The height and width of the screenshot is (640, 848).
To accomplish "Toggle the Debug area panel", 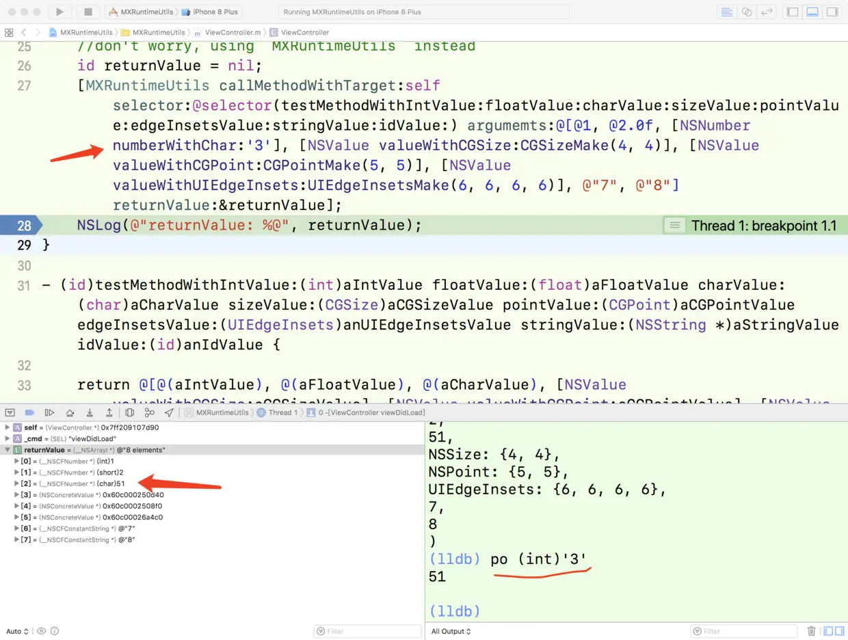I will point(812,12).
